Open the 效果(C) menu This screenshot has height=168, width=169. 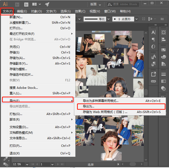(80, 11)
